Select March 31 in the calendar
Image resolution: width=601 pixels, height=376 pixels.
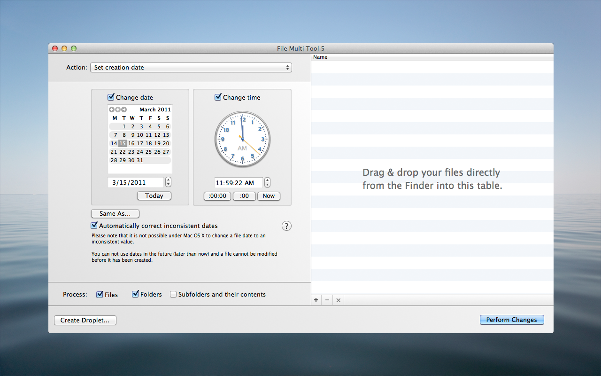(140, 160)
